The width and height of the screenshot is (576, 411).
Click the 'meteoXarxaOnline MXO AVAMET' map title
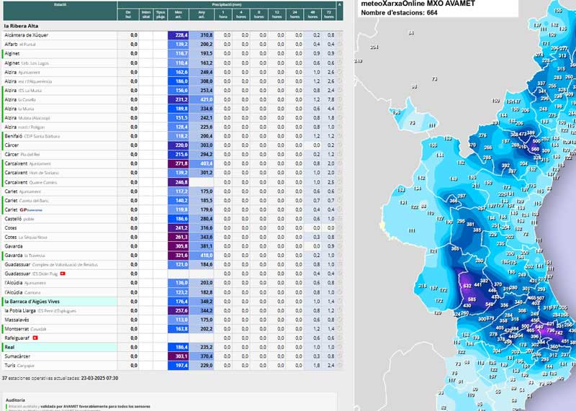pos(418,4)
